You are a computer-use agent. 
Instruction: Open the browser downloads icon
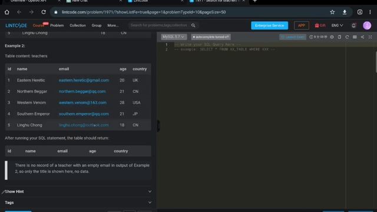coord(345,12)
